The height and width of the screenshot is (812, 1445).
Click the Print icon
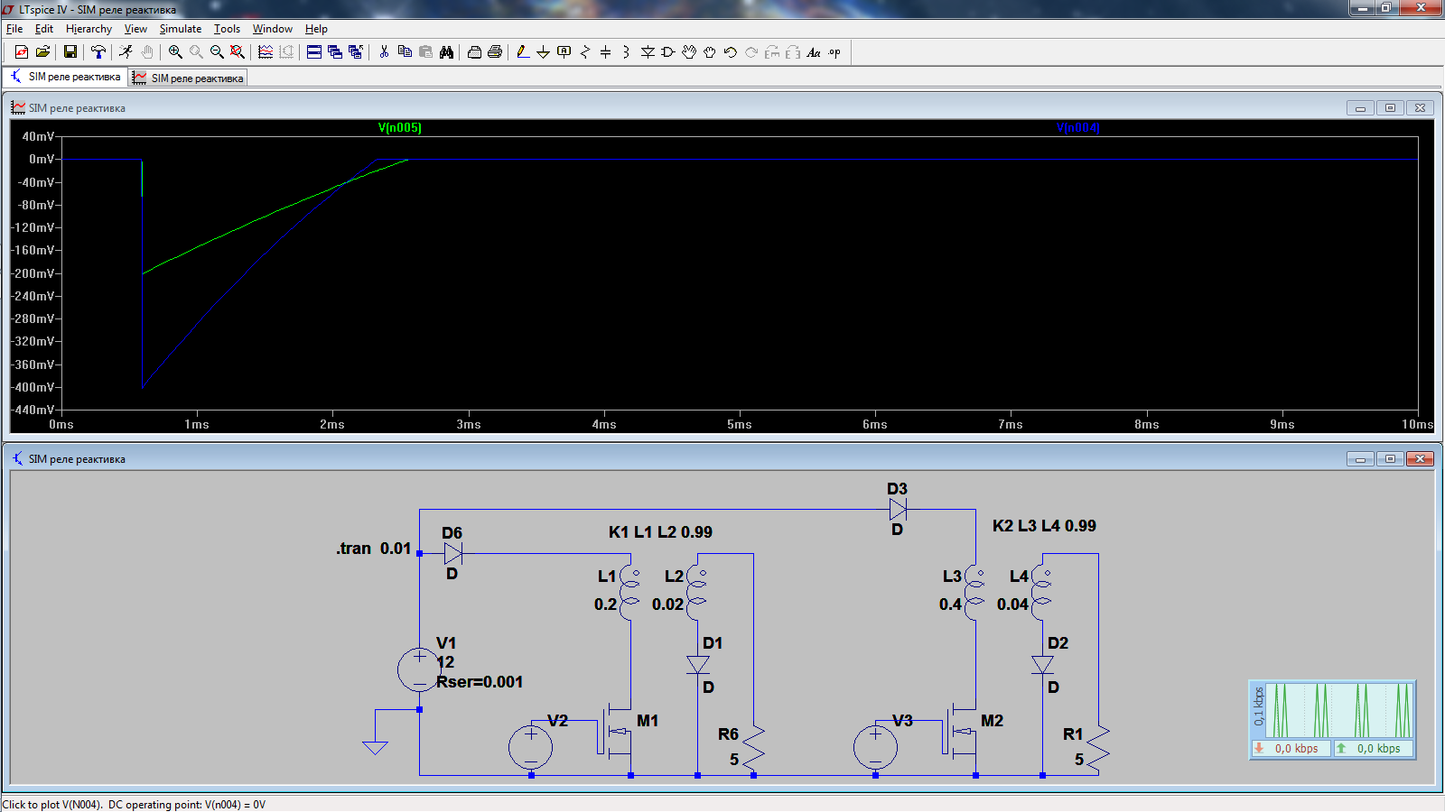click(494, 52)
